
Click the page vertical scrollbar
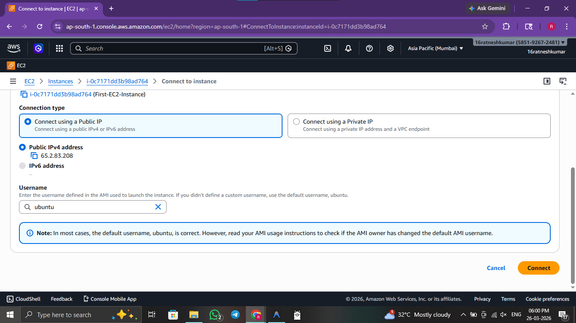572,225
